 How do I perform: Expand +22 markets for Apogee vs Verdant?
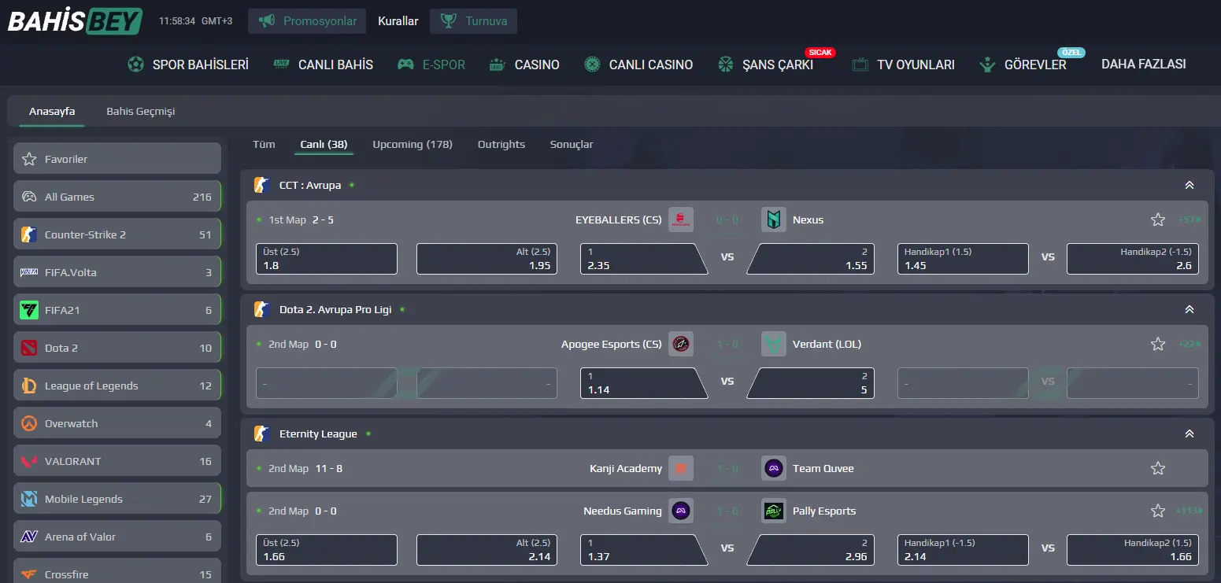coord(1189,344)
